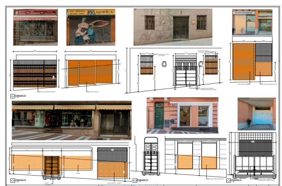The image size is (282, 186).
Task: Click the Protección T4 drawing title marker
Action: click(x=134, y=180)
